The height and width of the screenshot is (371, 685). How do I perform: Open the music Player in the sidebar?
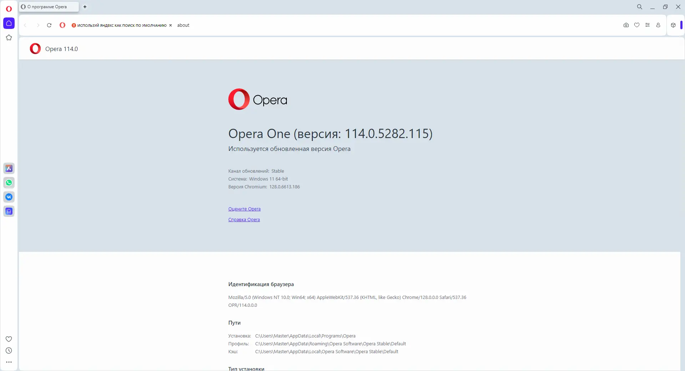click(x=9, y=211)
